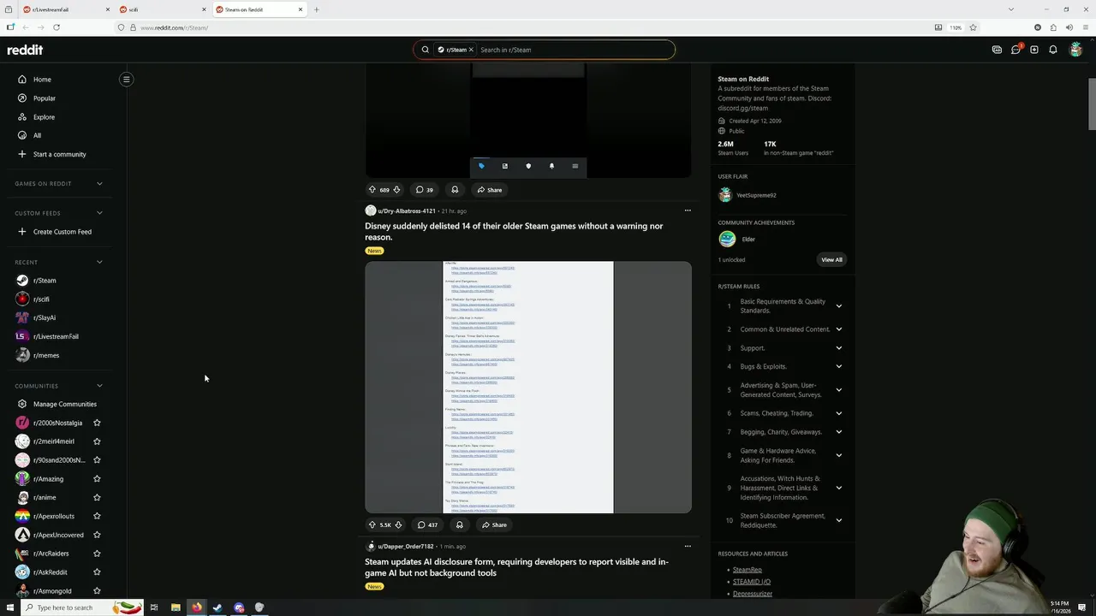Favorite r/AskReddit with star

97,572
